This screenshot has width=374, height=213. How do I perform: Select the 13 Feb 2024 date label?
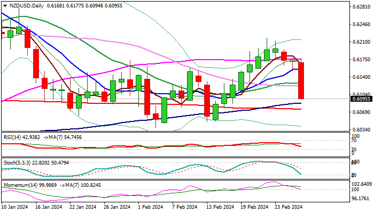tap(220, 207)
